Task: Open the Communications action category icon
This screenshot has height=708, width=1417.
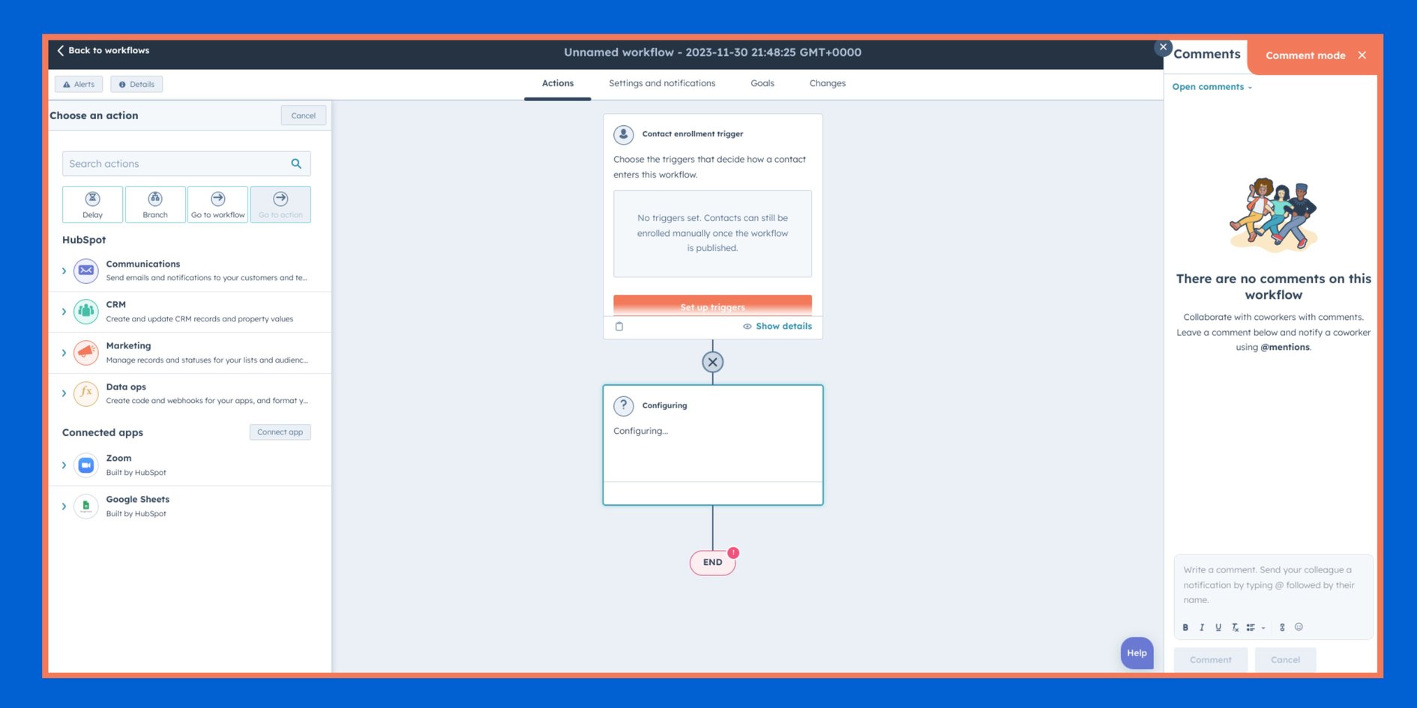Action: point(85,270)
